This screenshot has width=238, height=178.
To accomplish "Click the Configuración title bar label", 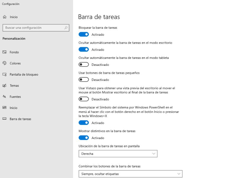I will pos(11,4).
